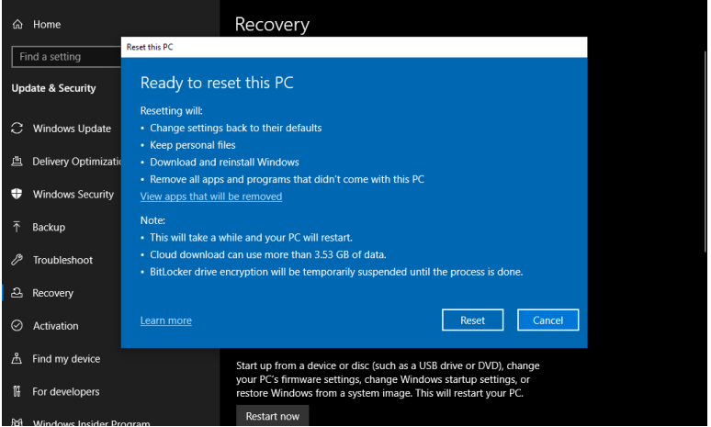The height and width of the screenshot is (427, 711).
Task: Open Windows Insider Program menu item
Action: (81, 422)
